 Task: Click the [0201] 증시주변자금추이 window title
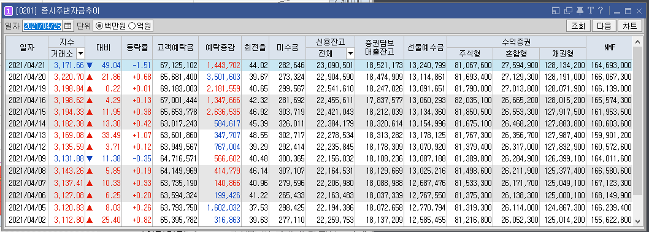[58, 11]
